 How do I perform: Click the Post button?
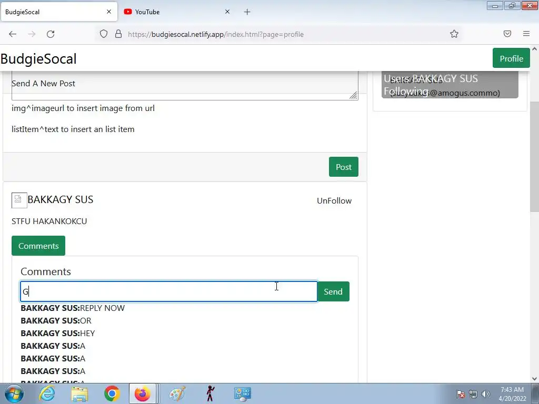(343, 167)
